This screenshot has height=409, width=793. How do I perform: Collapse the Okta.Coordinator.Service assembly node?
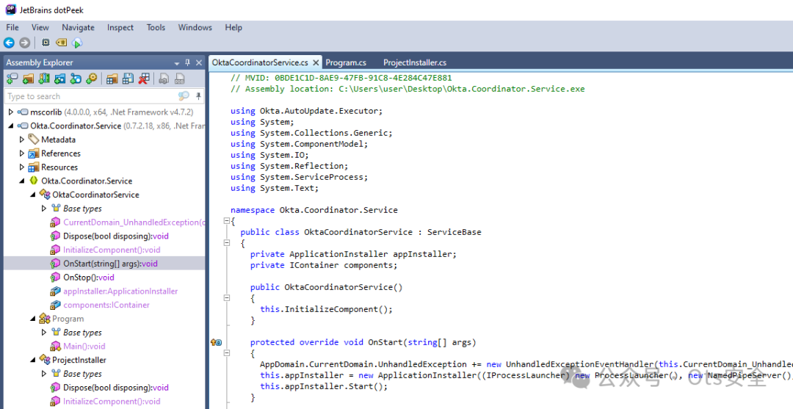point(10,126)
